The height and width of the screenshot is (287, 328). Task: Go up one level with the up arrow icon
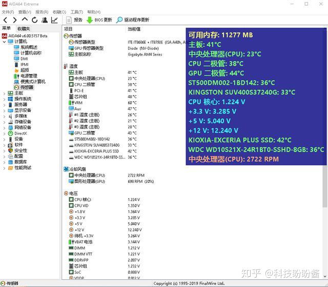click(x=25, y=20)
